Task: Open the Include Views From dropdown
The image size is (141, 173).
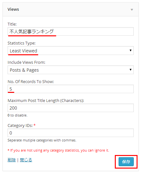Action: 71,70
